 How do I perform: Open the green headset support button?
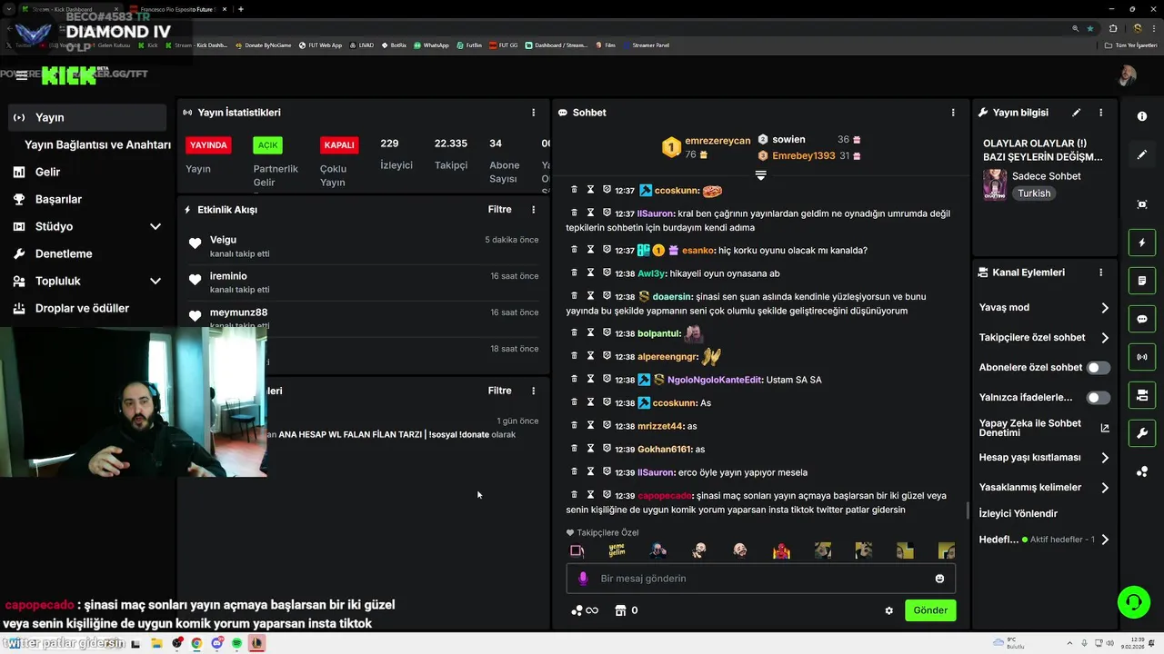coord(1133,602)
